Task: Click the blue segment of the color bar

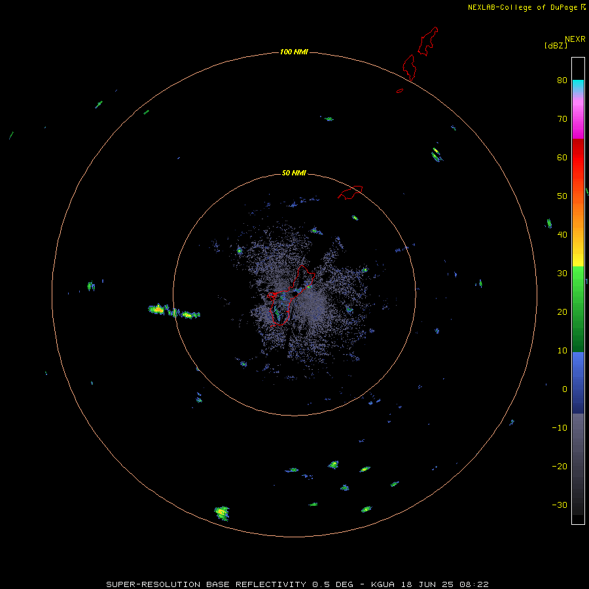Action: click(x=578, y=382)
